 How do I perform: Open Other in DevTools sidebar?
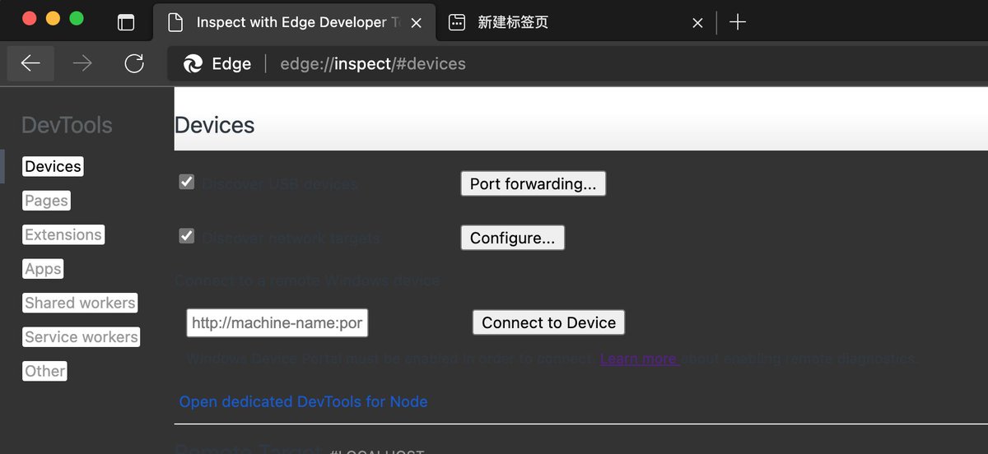click(44, 371)
